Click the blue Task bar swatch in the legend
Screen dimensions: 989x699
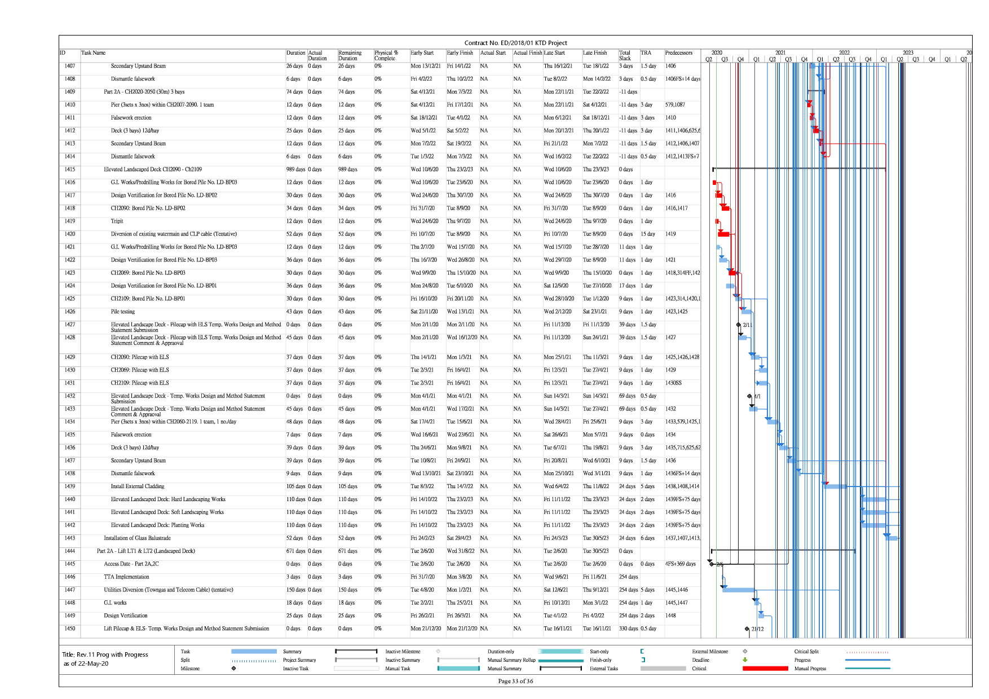coord(254,651)
